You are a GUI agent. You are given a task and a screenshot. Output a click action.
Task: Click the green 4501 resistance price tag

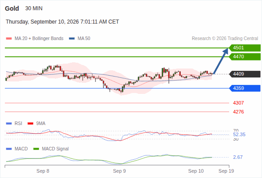[x=245, y=48]
